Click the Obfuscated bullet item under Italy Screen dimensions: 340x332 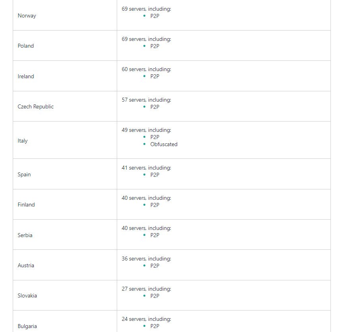(164, 145)
